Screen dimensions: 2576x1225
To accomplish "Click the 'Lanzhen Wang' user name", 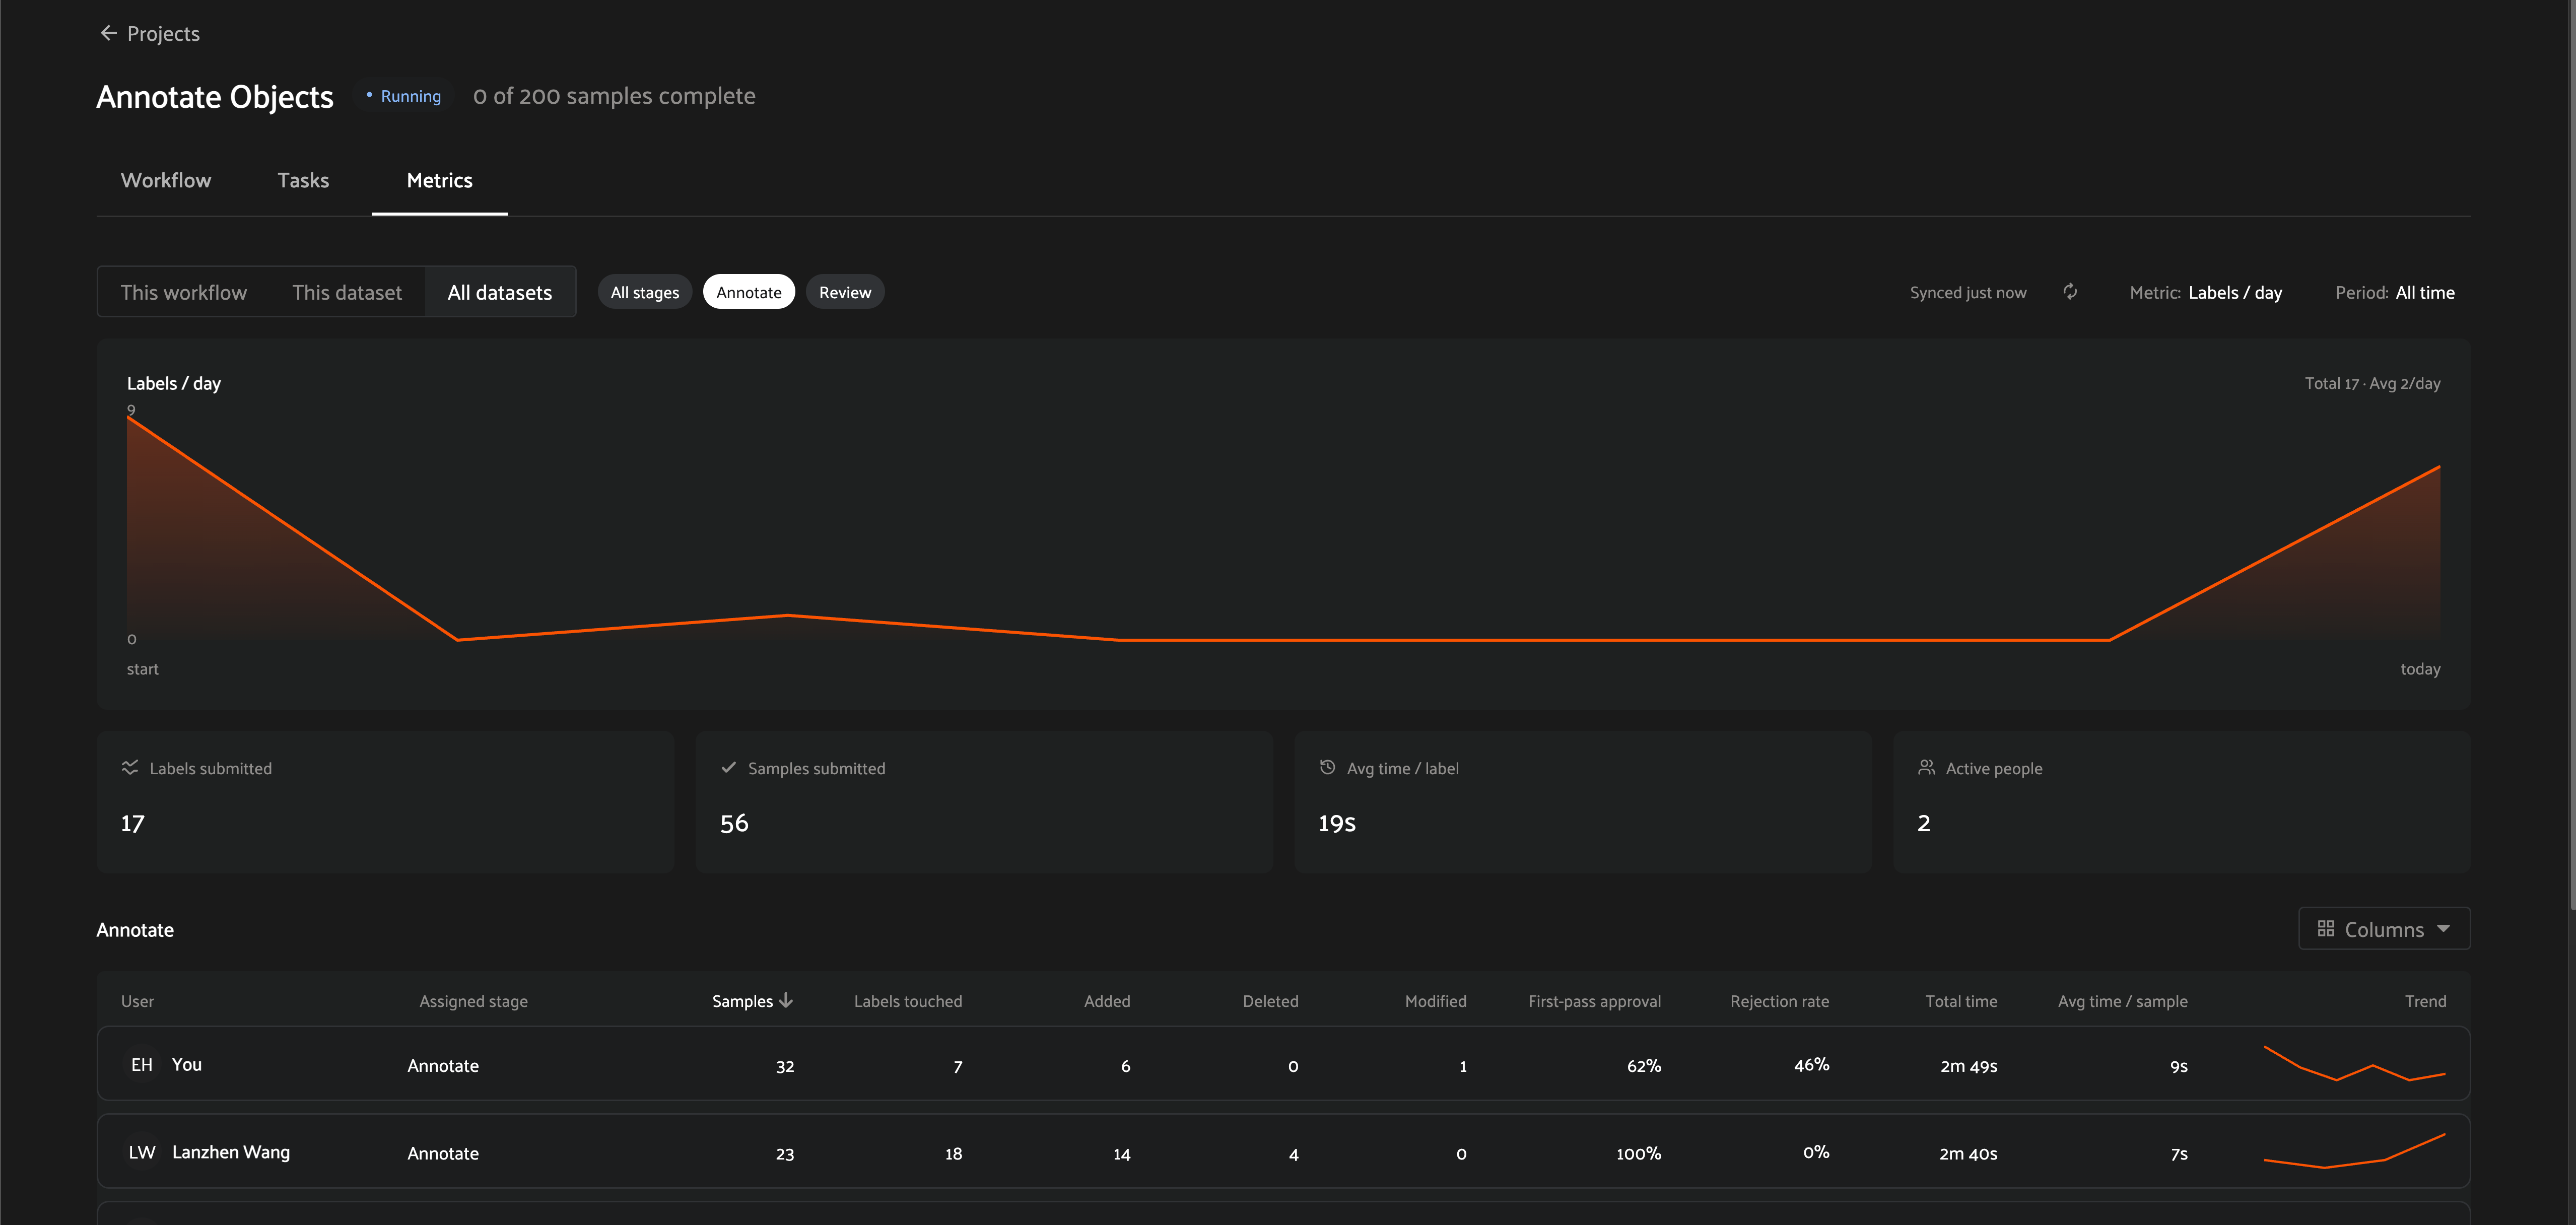I will (231, 1152).
